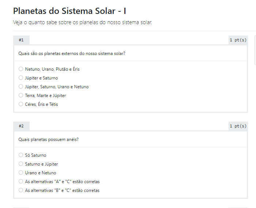Screen dimensions: 256x208
Task: Click the #1 question number label
Action: (21, 40)
